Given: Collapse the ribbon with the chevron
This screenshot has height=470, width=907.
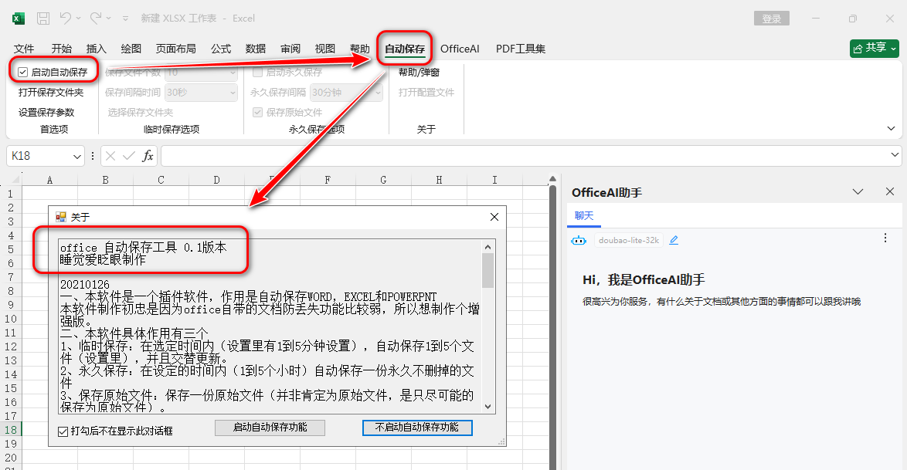Looking at the screenshot, I should click(891, 128).
